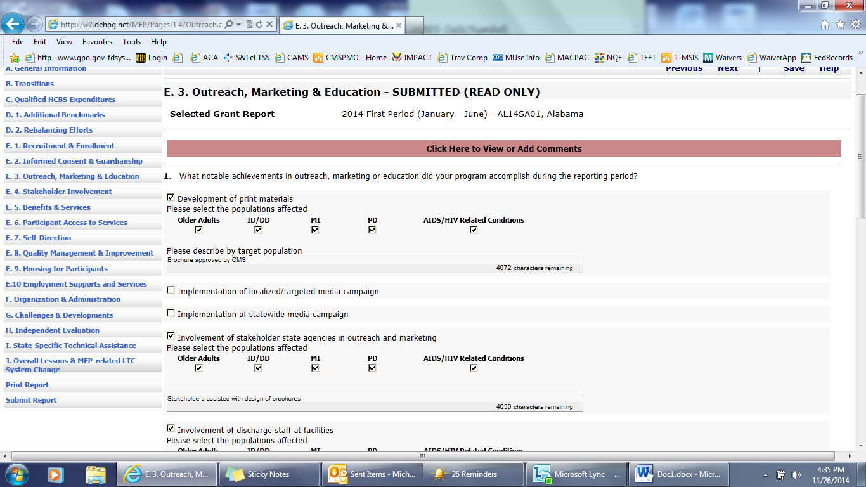The image size is (866, 487).
Task: Open the address bar autocomplete dropdown arrow
Action: coord(238,24)
